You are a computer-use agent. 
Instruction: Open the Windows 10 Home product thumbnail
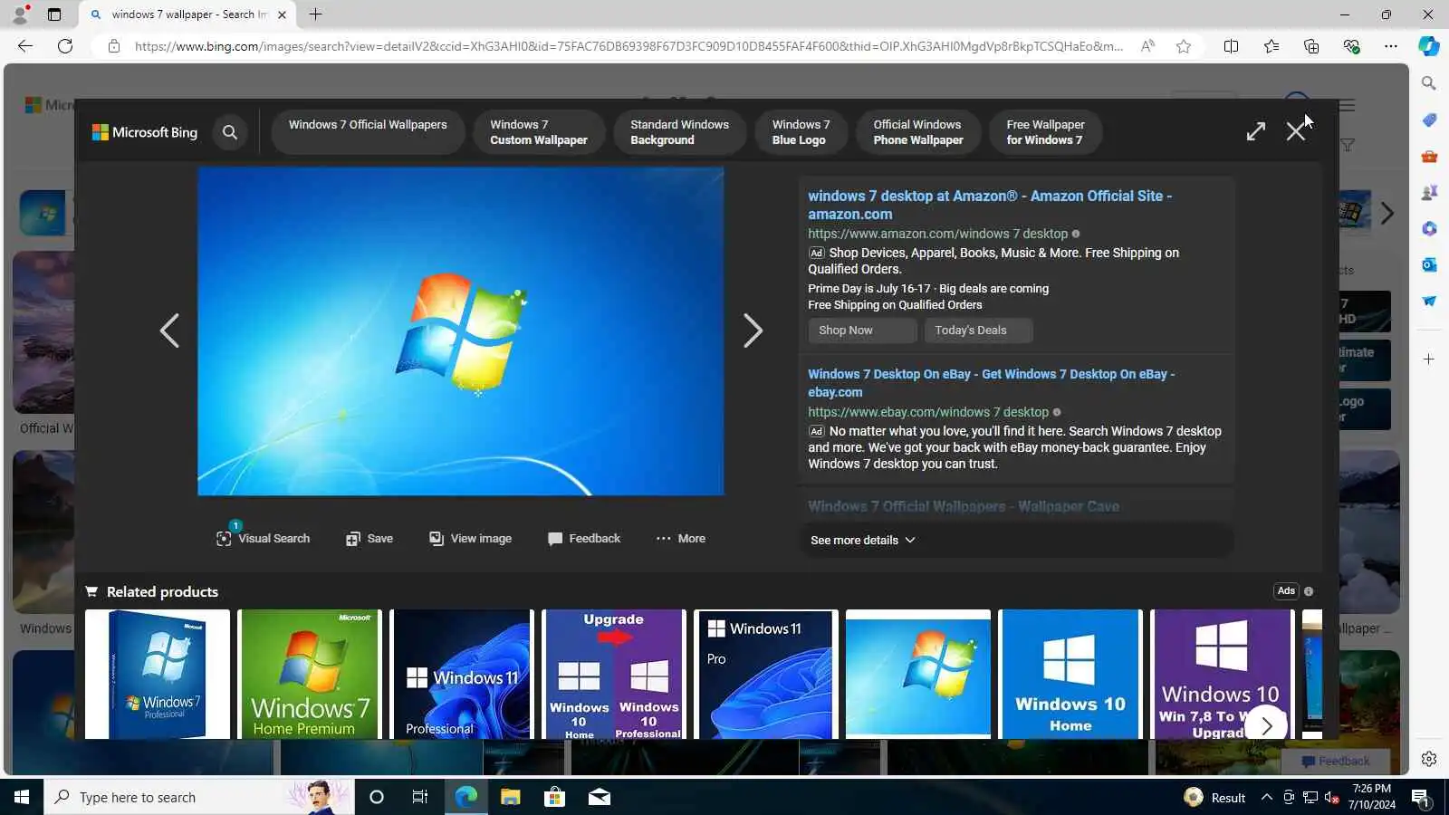(1070, 674)
